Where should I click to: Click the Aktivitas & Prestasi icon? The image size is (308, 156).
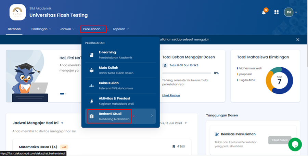(x=91, y=101)
